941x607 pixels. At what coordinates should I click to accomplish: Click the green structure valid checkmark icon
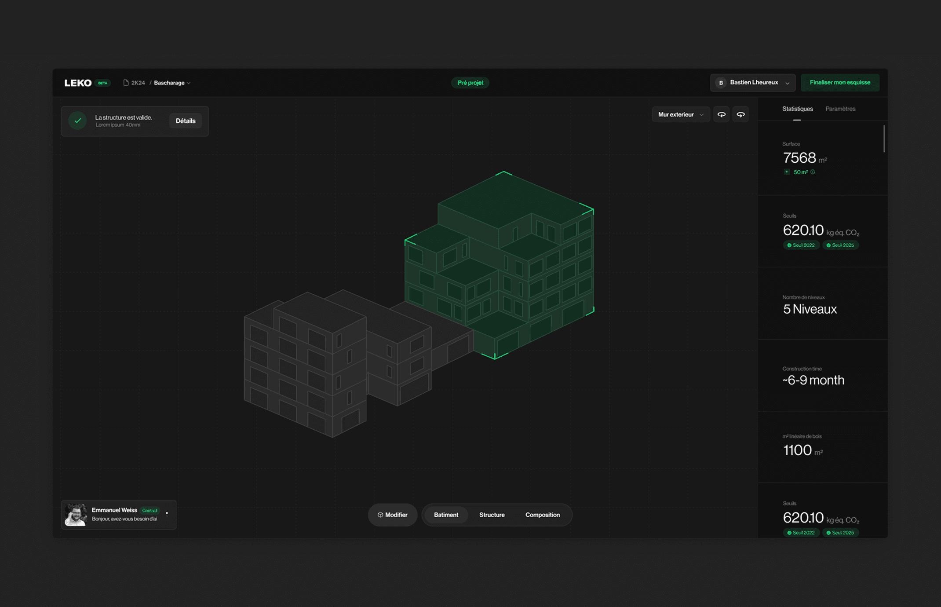click(78, 121)
